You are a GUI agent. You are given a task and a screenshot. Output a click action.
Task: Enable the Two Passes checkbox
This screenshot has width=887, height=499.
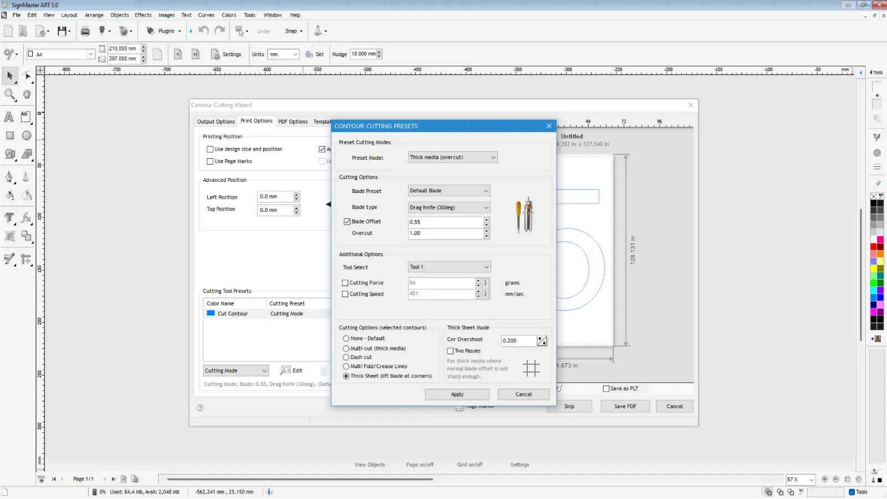tap(450, 351)
